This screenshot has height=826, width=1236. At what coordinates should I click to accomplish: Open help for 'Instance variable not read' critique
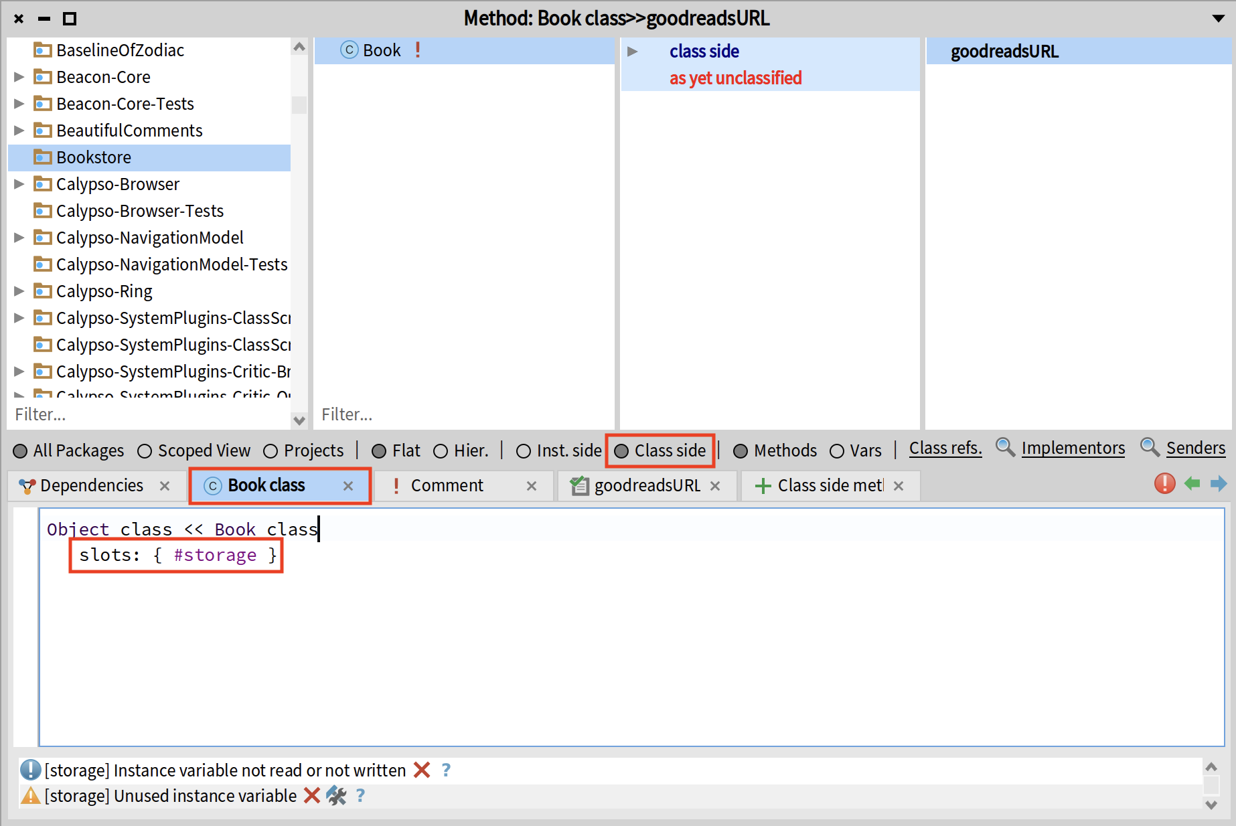pyautogui.click(x=447, y=770)
